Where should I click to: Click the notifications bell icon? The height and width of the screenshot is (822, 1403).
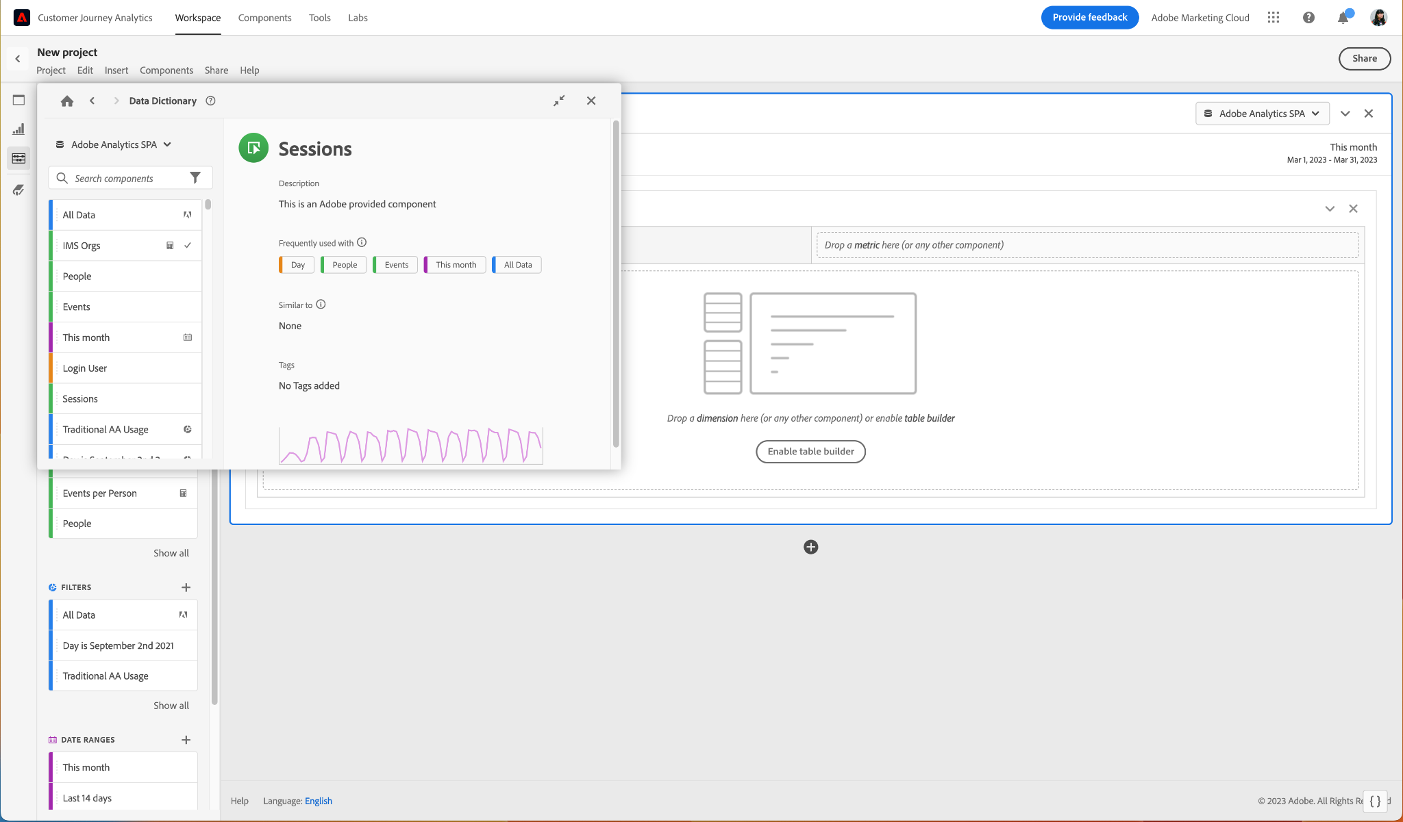coord(1343,18)
